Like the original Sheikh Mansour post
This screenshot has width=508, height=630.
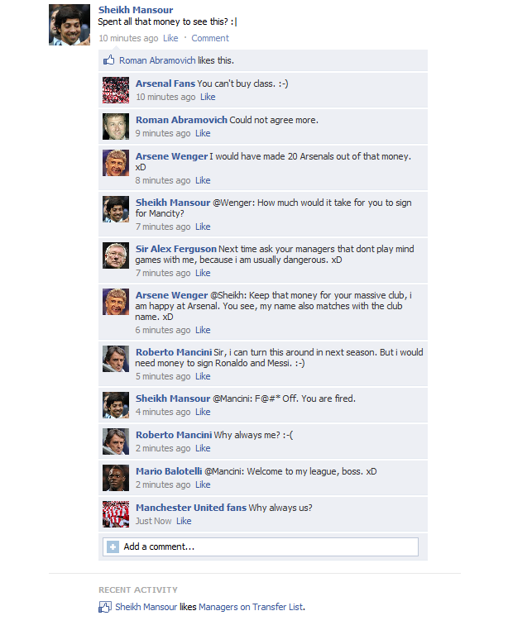coord(170,38)
